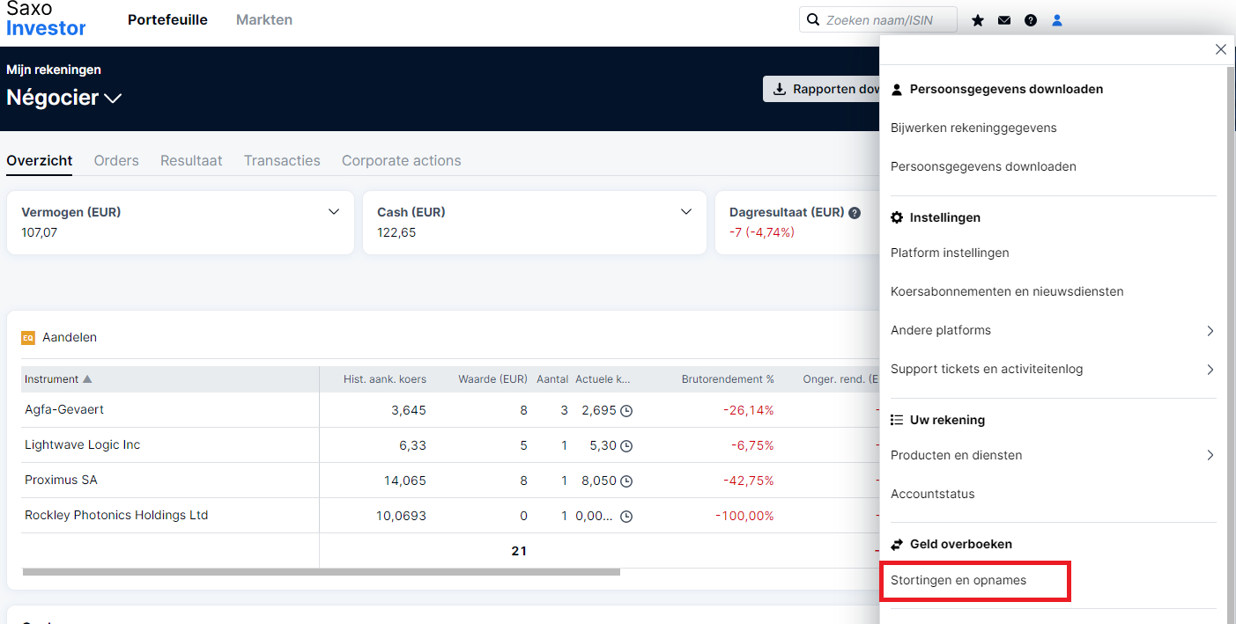Expand Support tickets en activiteitenlog submenu
Image resolution: width=1236 pixels, height=624 pixels.
coord(1210,370)
